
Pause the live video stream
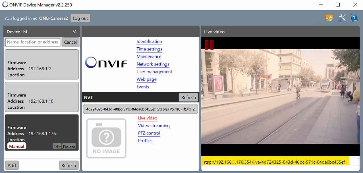point(209,45)
